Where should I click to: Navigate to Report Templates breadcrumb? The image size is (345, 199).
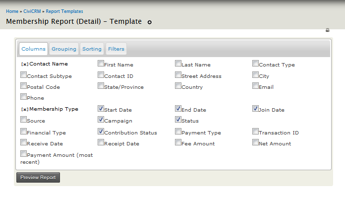coord(64,11)
